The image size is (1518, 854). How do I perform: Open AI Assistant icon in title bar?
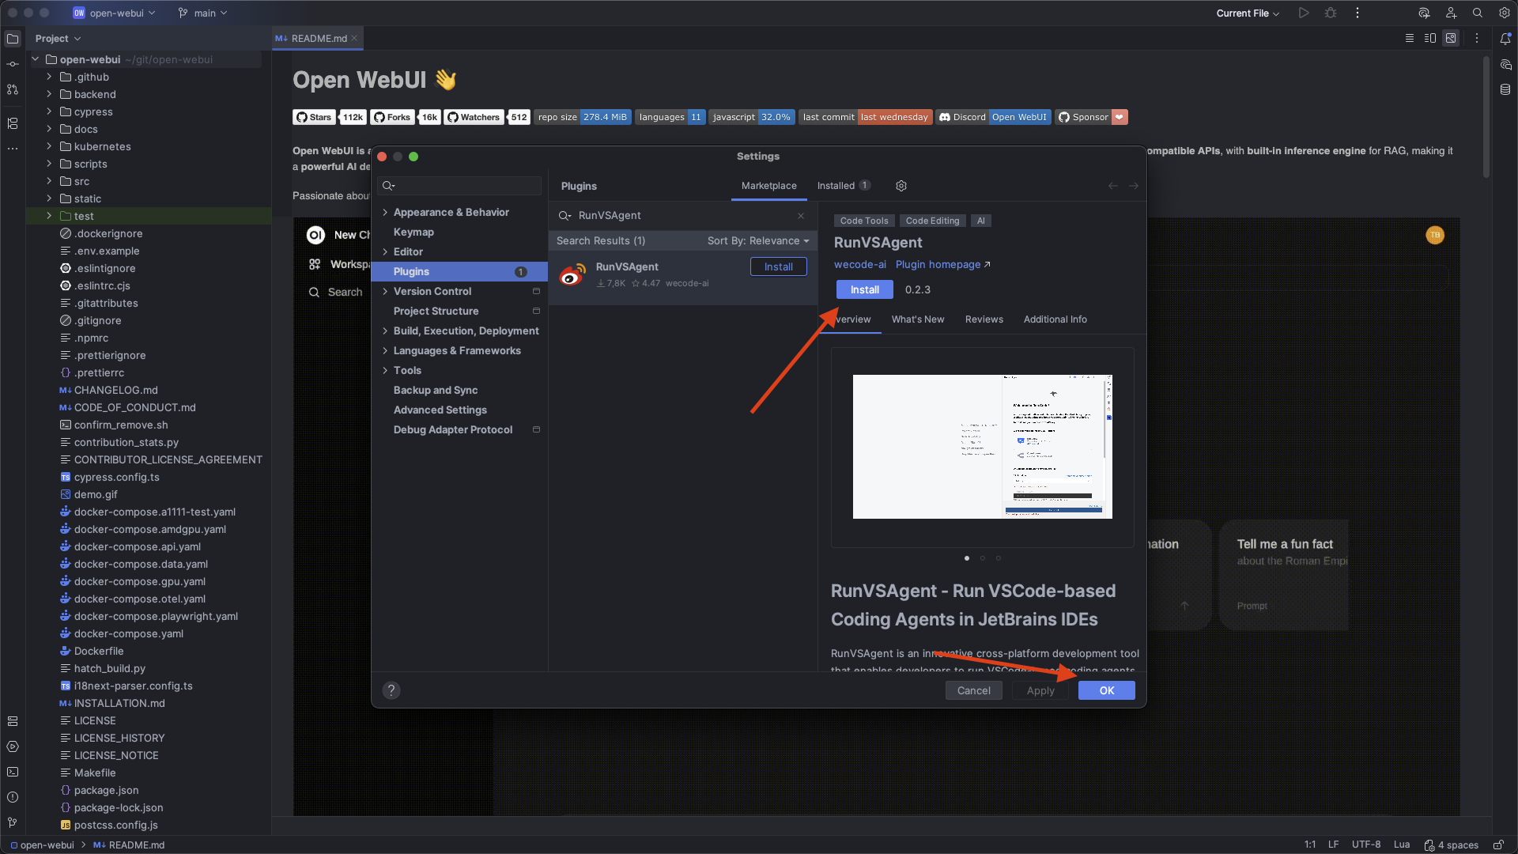point(1424,13)
